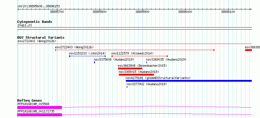Click the nsv3365015 thick red bar
Screen dimensions: 260x118
click(x=136, y=75)
